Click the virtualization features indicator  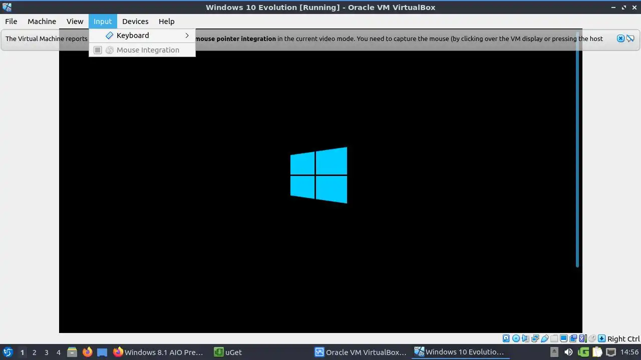coord(582,338)
